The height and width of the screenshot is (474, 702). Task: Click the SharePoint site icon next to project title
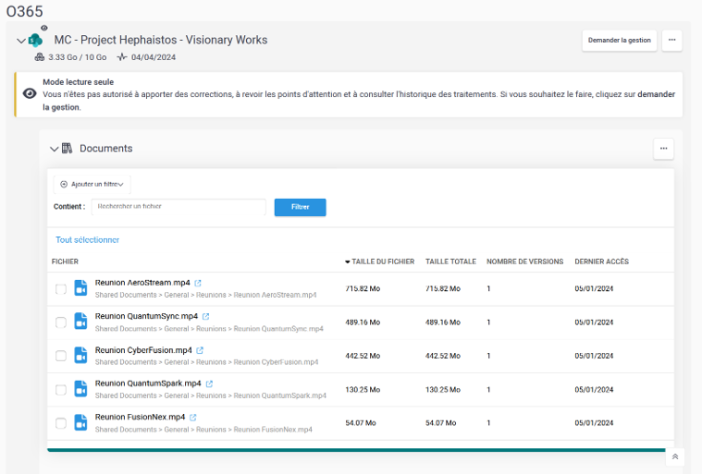pos(36,40)
